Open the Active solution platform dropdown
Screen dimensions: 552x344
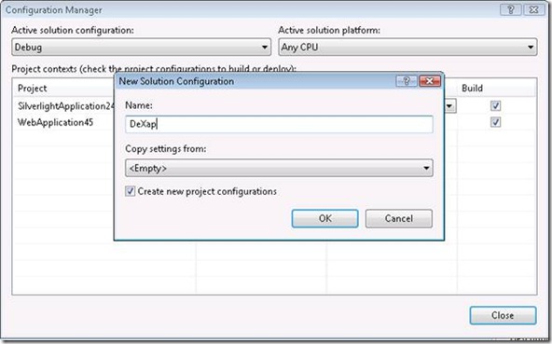(x=407, y=48)
